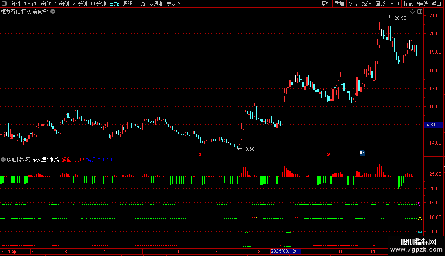445x256 pixels.
Task: Open the F10 company info
Action: coord(395,4)
